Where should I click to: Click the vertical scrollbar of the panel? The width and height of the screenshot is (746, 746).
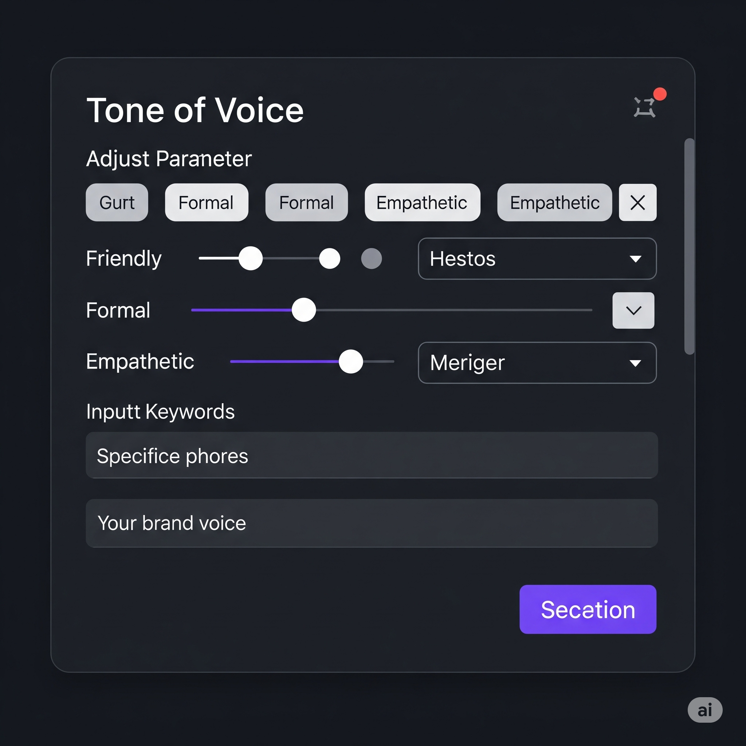pos(689,246)
